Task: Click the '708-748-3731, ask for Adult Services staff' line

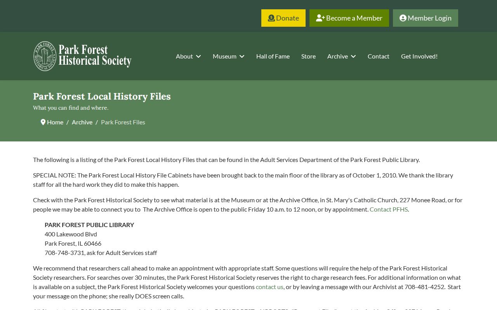Action: tap(101, 253)
